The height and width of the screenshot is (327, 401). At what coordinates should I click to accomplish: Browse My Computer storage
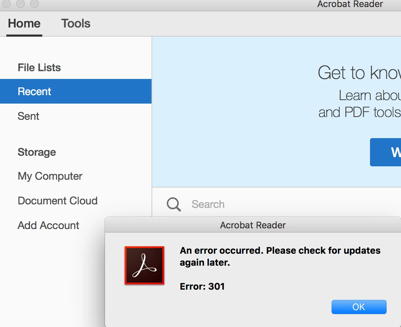(x=50, y=176)
